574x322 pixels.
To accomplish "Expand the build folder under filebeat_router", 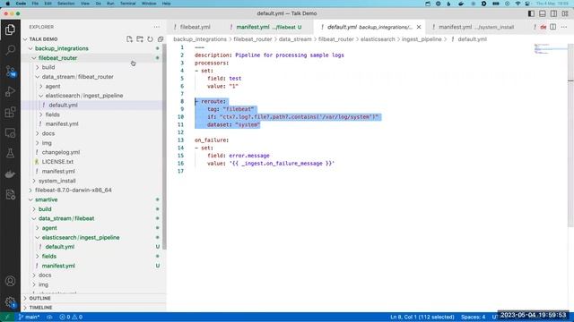I will coord(48,68).
